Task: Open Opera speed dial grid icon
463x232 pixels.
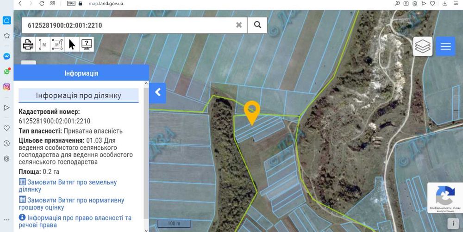Action: click(53, 4)
